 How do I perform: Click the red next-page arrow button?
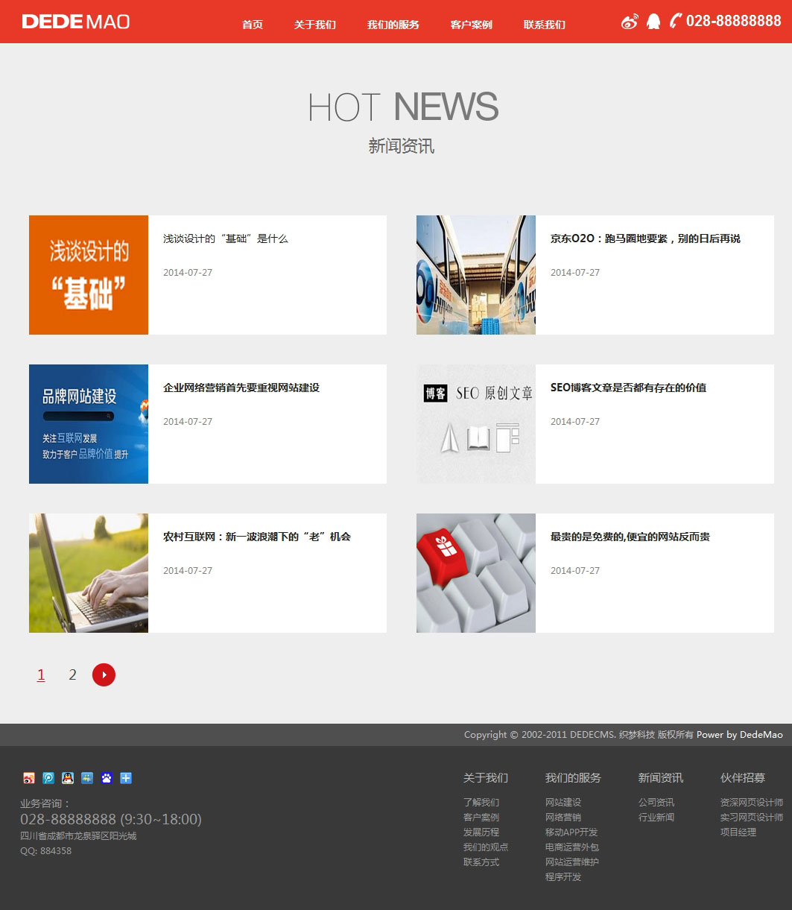tap(104, 674)
